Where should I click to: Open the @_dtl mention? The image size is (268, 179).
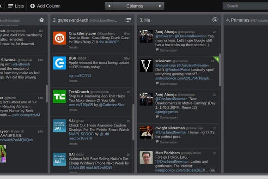coord(104,134)
